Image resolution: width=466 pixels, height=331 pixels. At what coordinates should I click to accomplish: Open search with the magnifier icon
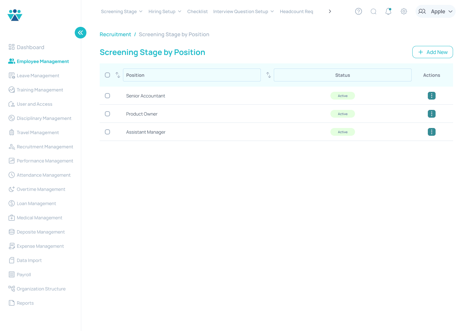point(373,11)
